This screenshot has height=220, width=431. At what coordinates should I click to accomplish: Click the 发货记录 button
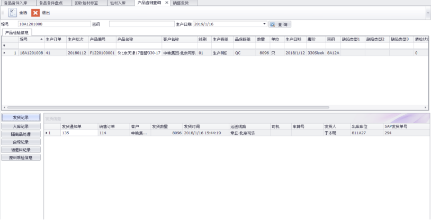(21, 117)
